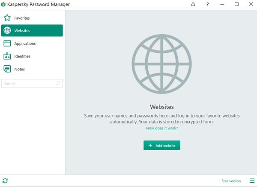This screenshot has height=187, width=257.
Task: Maximize the Kaspersky Password Manager window
Action: click(236, 4)
